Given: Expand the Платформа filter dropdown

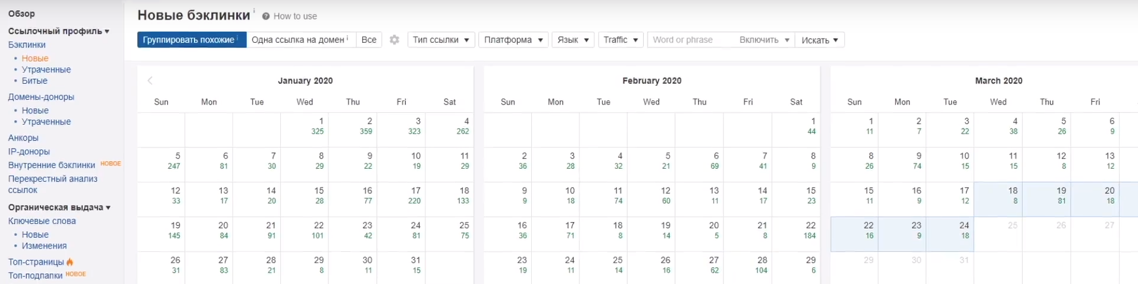Looking at the screenshot, I should 513,40.
